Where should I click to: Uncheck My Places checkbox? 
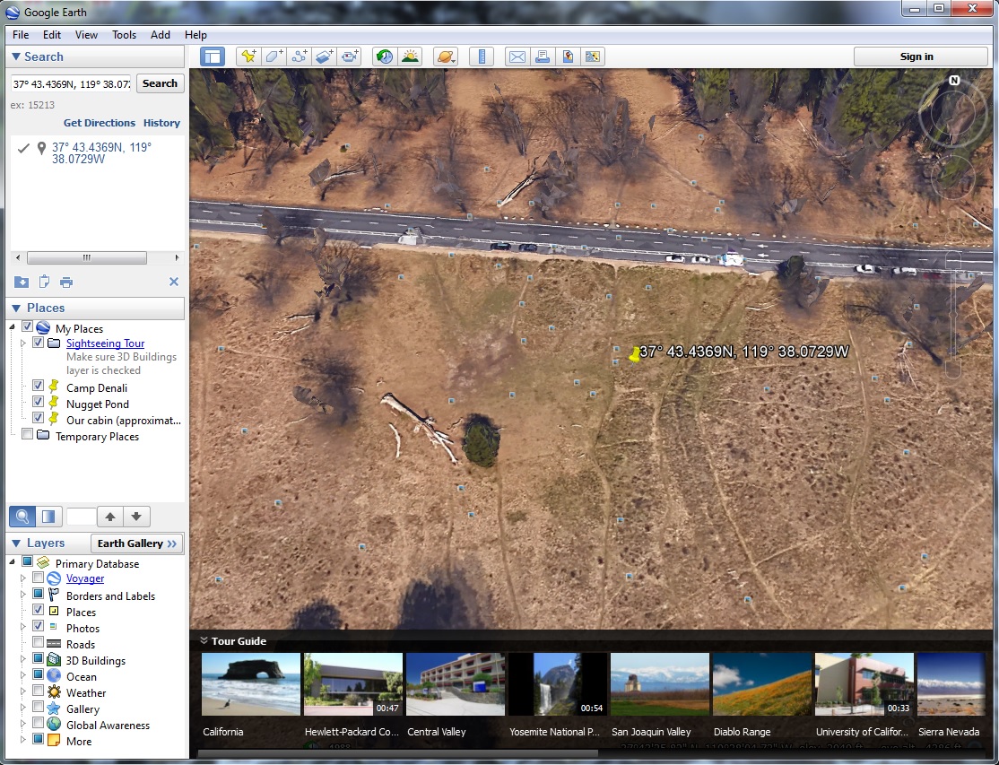tap(27, 326)
